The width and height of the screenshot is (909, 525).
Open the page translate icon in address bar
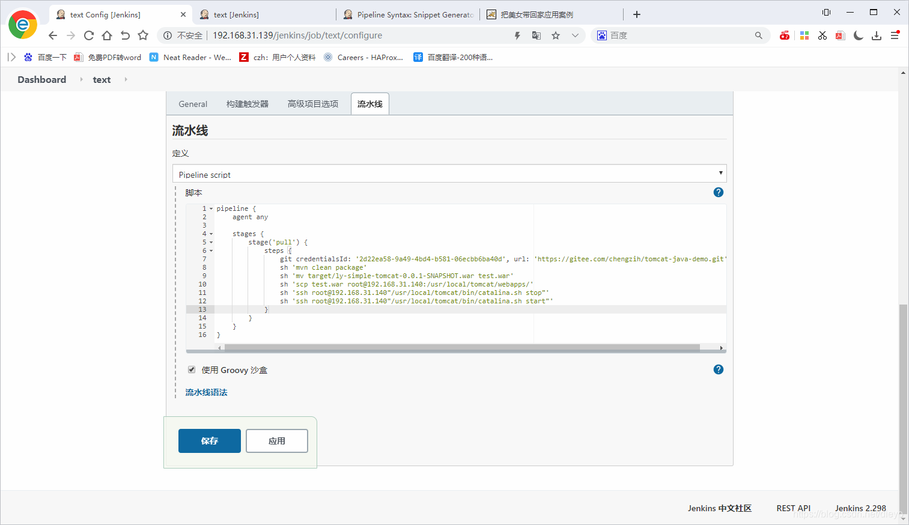tap(537, 35)
